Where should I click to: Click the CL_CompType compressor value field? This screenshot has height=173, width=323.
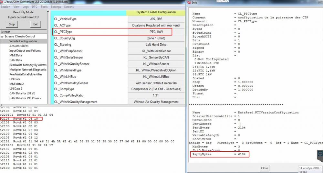[x=156, y=89]
